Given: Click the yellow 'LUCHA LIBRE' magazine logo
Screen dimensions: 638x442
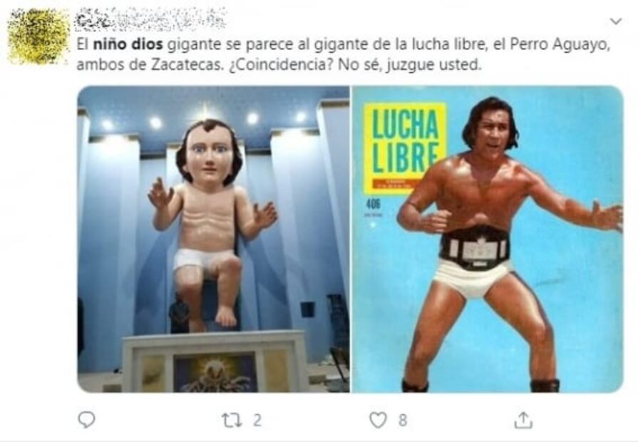Looking at the screenshot, I should click(x=405, y=148).
